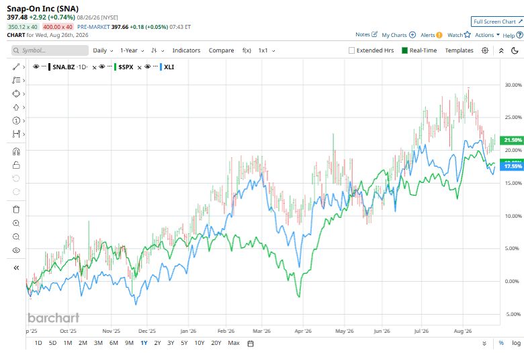
Task: Toggle magnet snap mode
Action: [16, 151]
